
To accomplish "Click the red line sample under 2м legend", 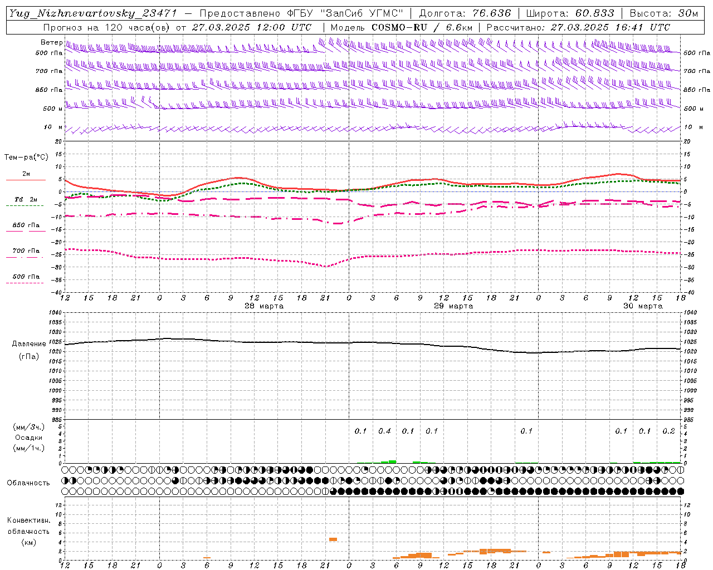I will (26, 180).
